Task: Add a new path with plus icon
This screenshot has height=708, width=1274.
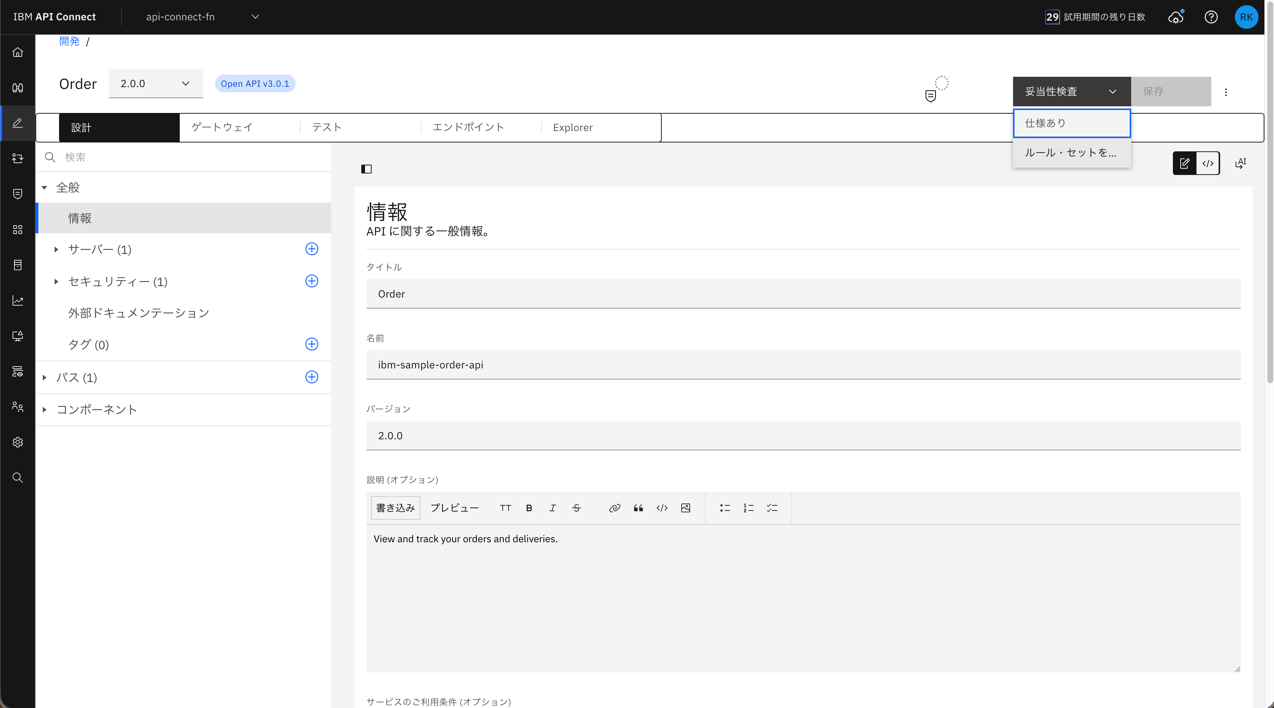Action: (311, 377)
